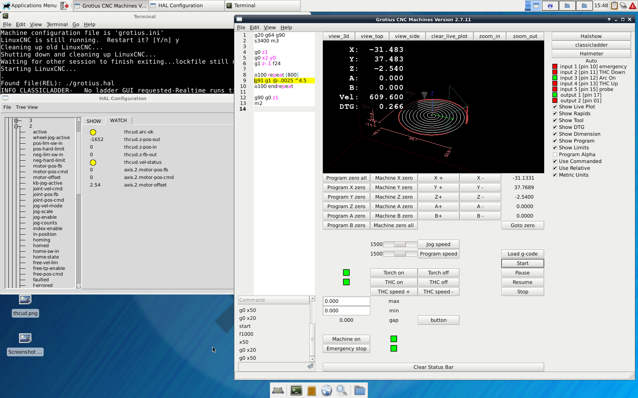Viewport: 638px width, 398px height.
Task: Uncheck Show Live Plot checkbox
Action: pos(555,107)
